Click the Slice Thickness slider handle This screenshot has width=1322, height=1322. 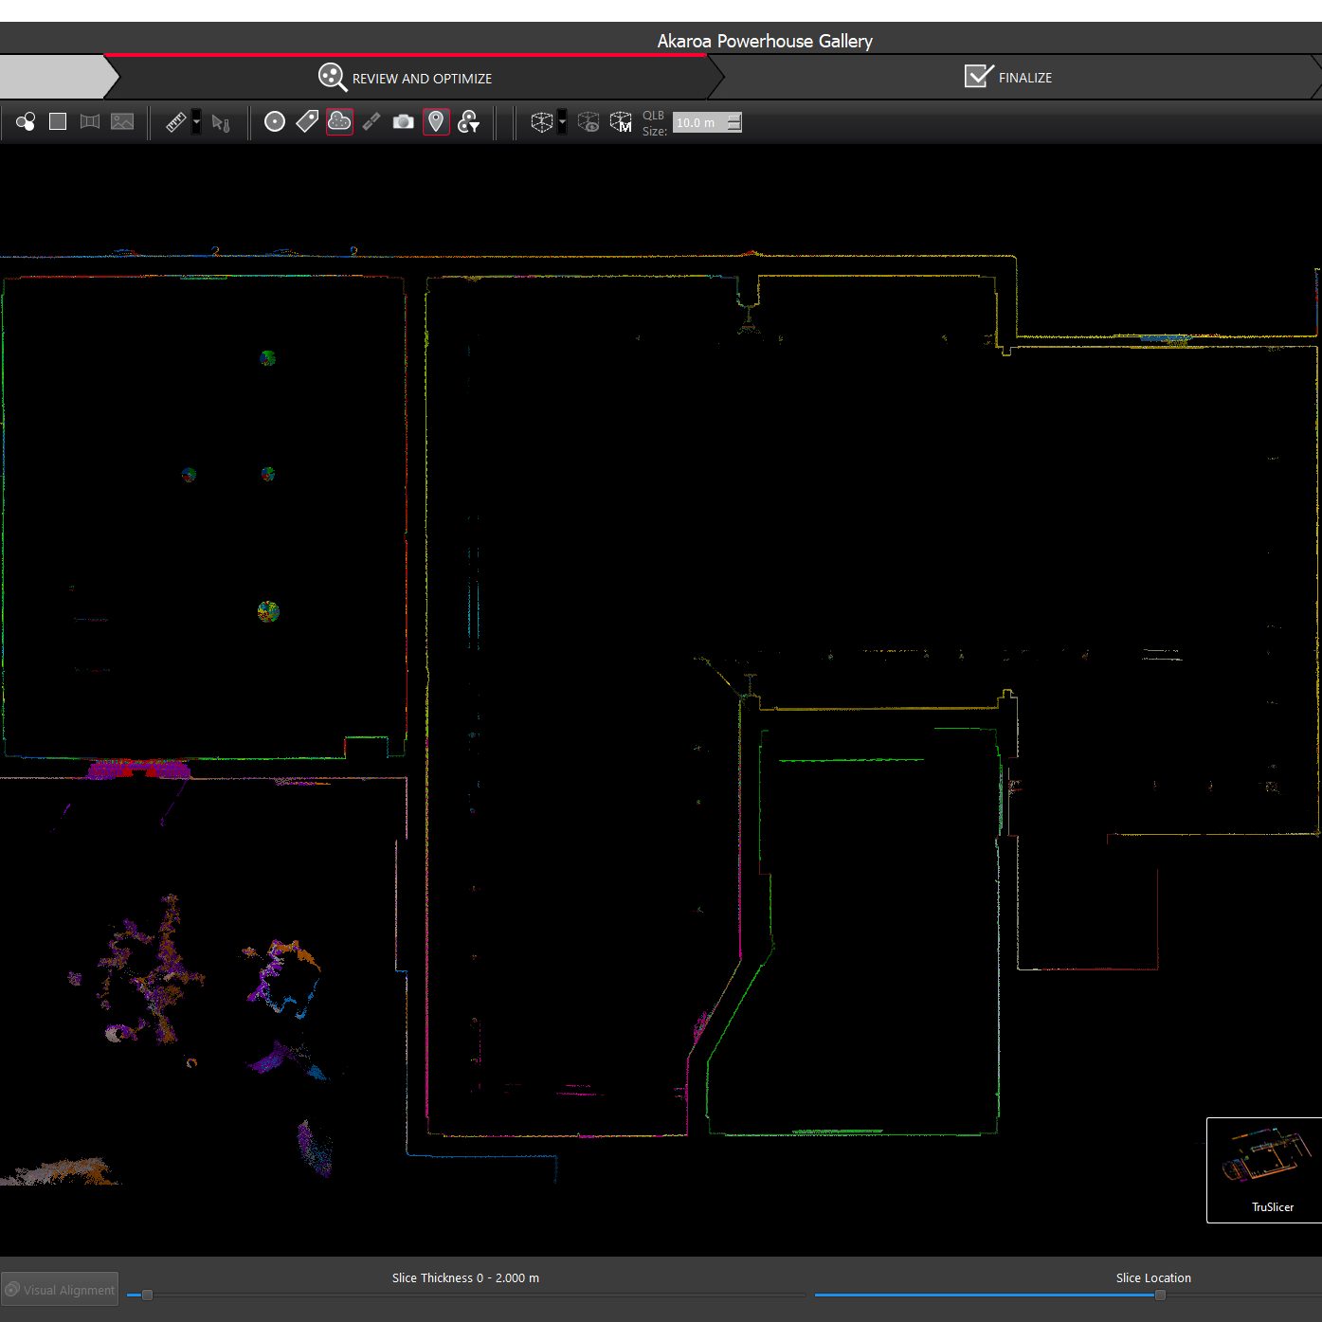tap(147, 1295)
